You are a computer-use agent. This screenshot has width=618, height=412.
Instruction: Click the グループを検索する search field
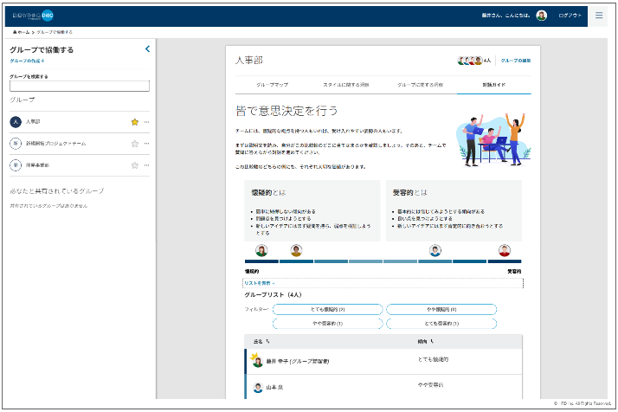(x=79, y=86)
